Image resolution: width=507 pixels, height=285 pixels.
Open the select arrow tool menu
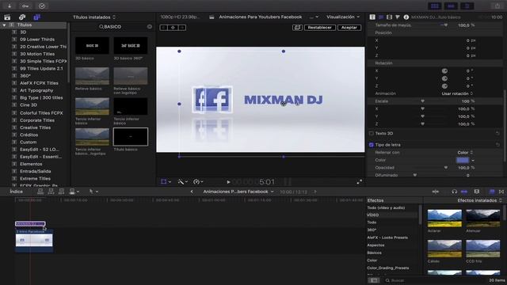tap(93, 192)
